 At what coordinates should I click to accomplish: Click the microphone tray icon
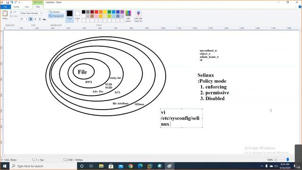coord(267,166)
